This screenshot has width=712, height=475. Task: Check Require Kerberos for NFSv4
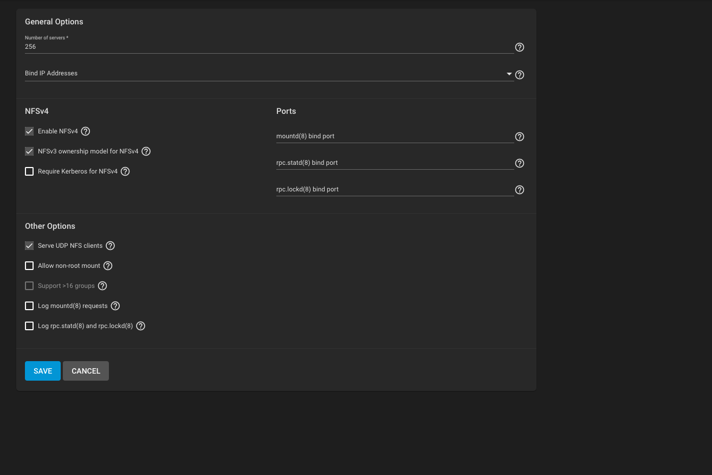click(x=29, y=171)
